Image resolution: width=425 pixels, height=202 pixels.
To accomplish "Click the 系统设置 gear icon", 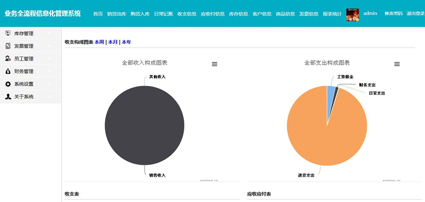I will (8, 84).
